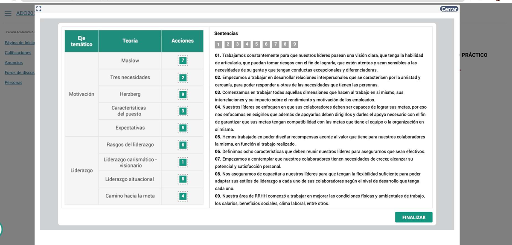This screenshot has height=245, width=512.
Task: Click the Herzberg theory cell
Action: (130, 94)
